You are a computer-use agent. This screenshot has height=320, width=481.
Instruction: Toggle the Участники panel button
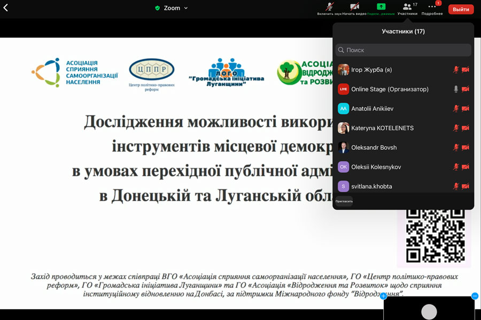pos(407,9)
